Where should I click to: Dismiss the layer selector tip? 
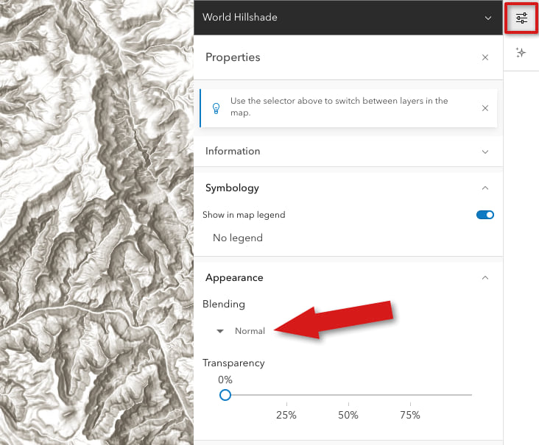[x=485, y=107]
